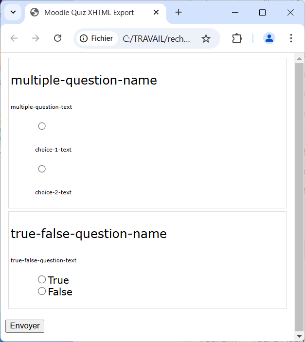Click the browser forward arrow

[x=36, y=38]
